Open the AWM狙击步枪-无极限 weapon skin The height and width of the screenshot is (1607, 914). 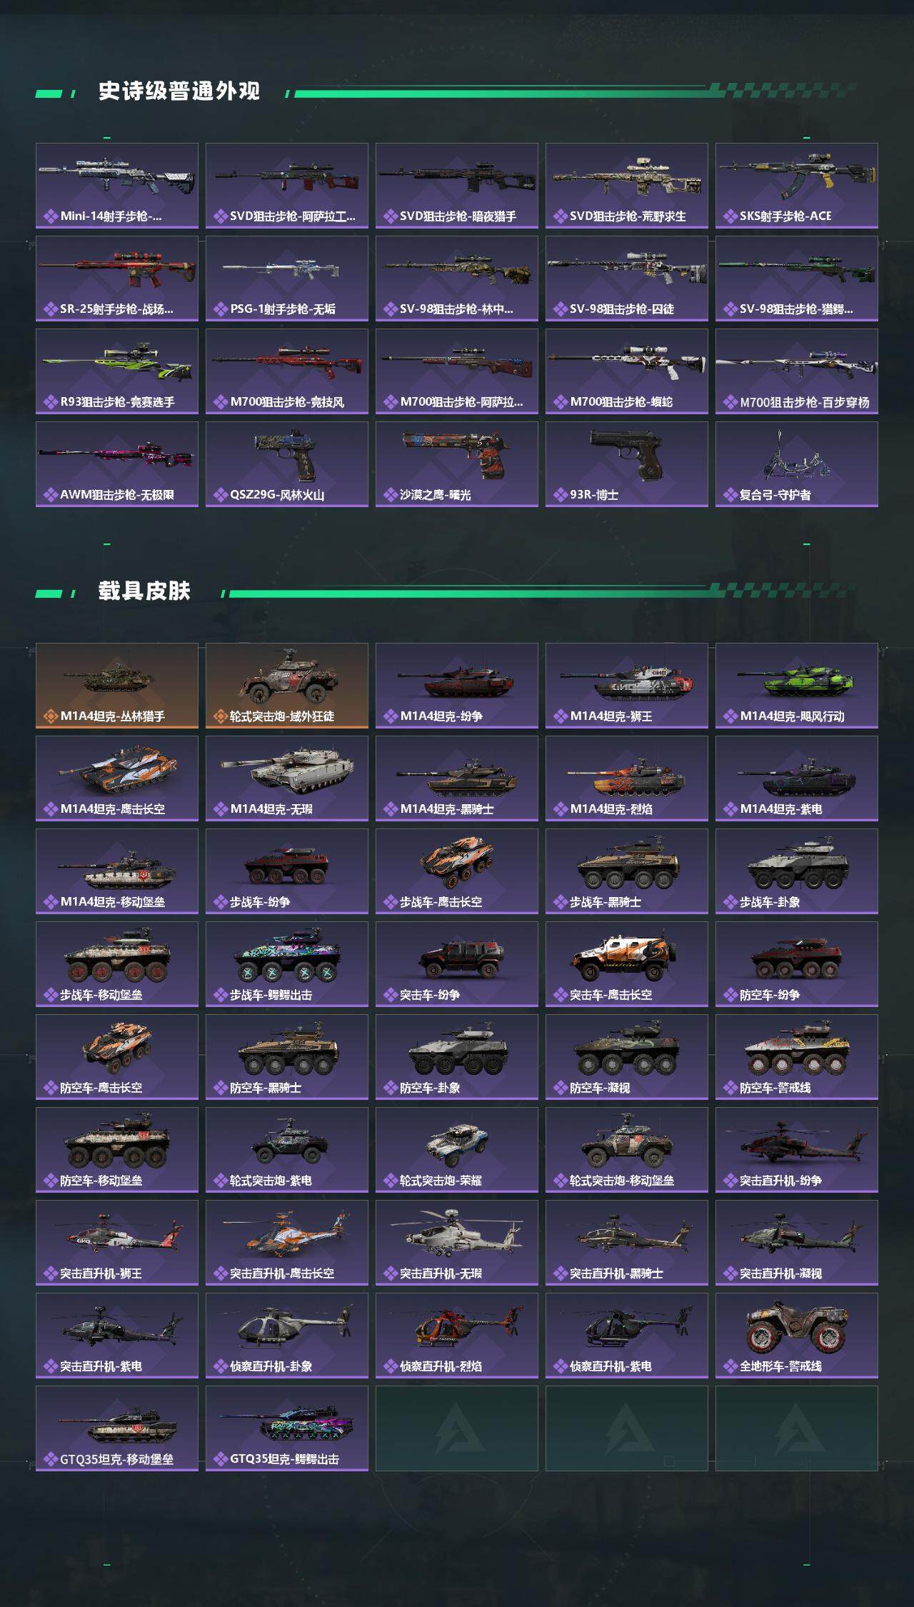[x=117, y=464]
